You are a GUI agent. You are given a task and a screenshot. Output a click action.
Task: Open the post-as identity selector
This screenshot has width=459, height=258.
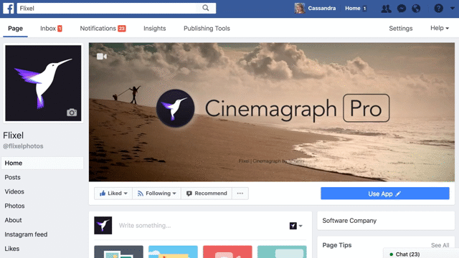click(x=296, y=226)
